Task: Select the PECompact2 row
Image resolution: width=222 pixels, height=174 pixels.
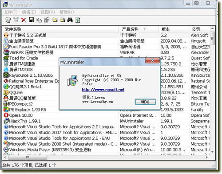Action: coord(21,104)
